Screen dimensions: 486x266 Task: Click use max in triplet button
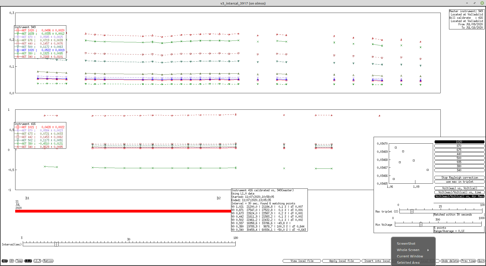459,182
